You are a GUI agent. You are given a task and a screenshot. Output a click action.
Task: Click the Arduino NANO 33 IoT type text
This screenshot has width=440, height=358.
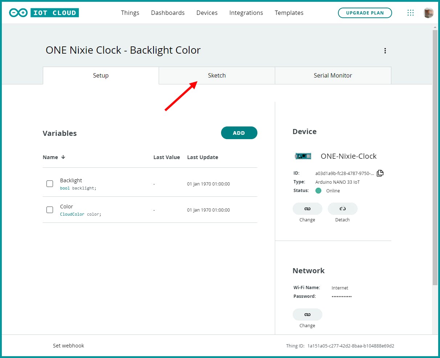[337, 182]
